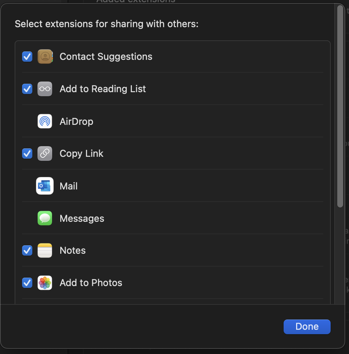Deselect the Add to Photos checkbox
Image resolution: width=349 pixels, height=354 pixels.
tap(27, 283)
